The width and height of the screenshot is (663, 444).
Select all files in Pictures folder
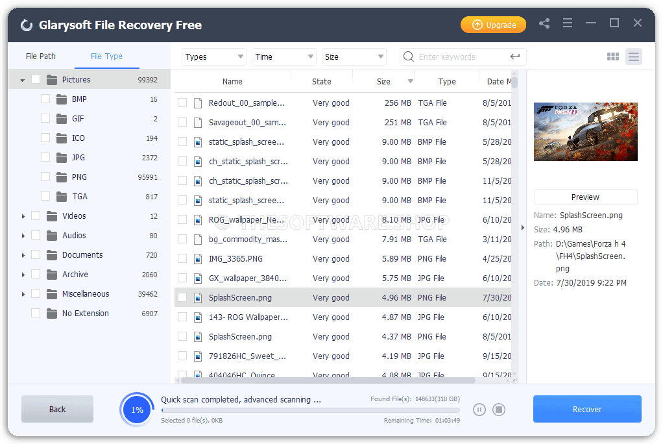36,79
